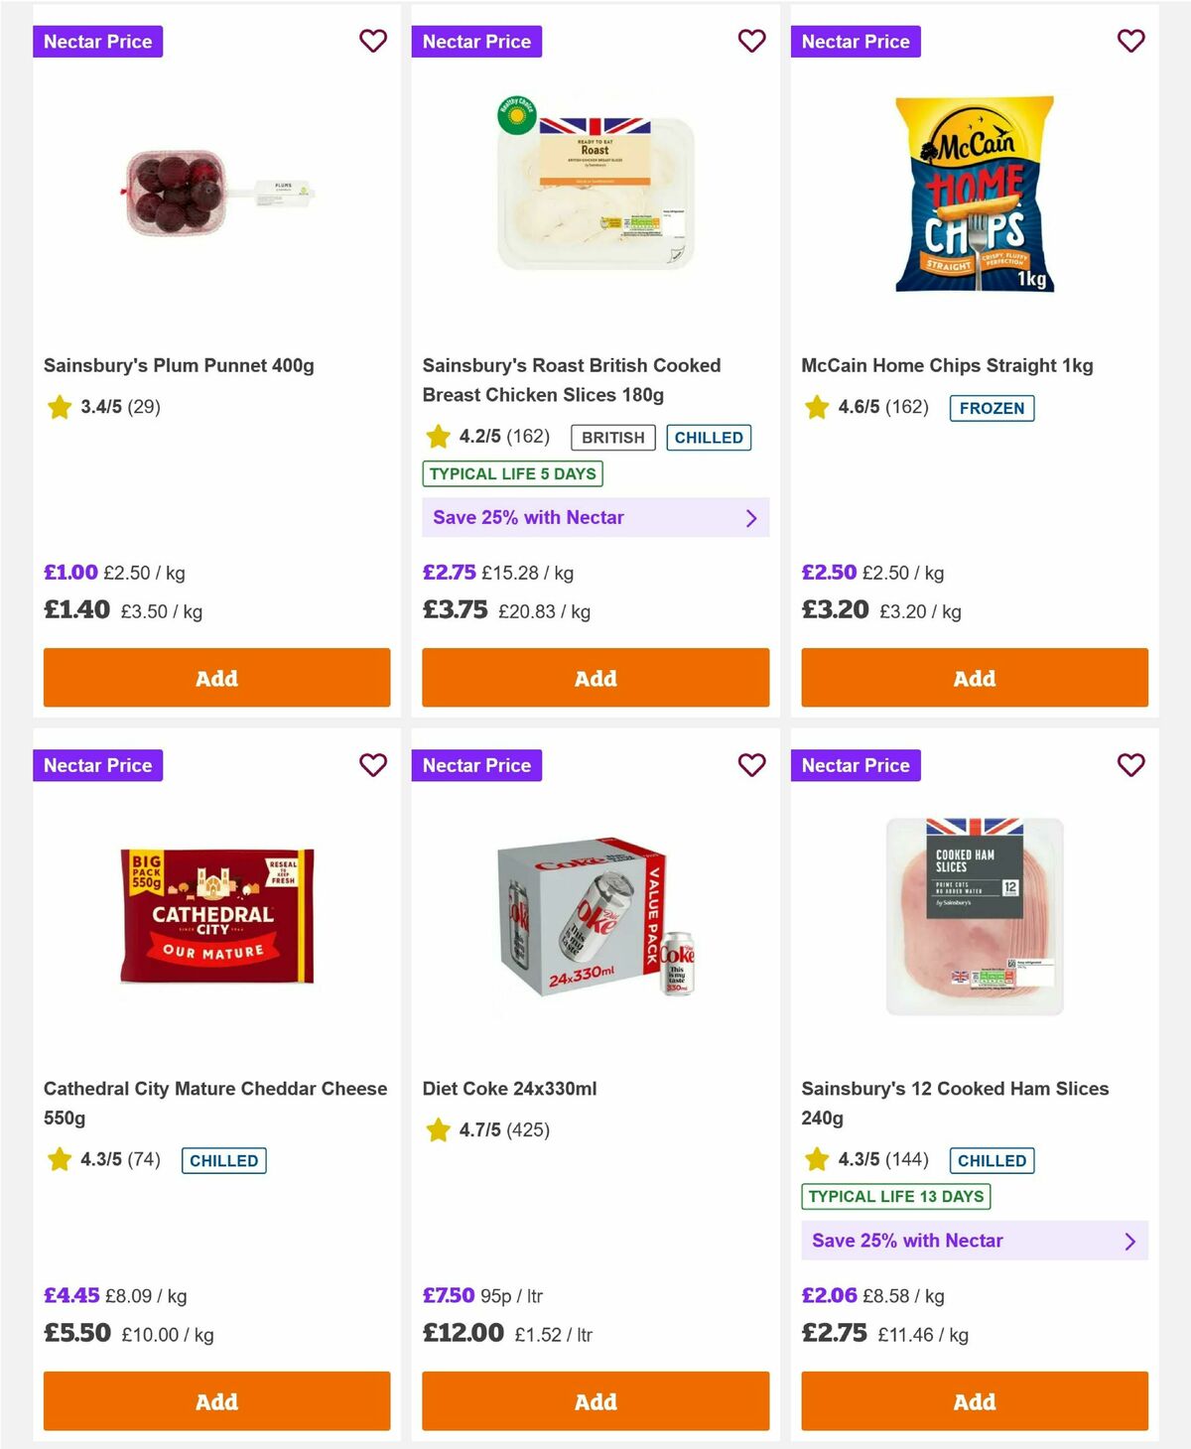
Task: Add Diet Coke 24x330ml to the basket
Action: [x=595, y=1401]
